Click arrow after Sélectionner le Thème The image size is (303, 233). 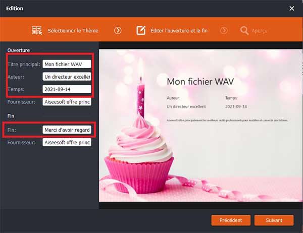tap(118, 30)
